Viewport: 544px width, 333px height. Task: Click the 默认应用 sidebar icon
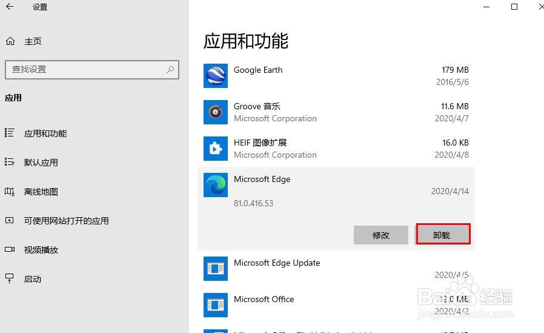(x=9, y=162)
